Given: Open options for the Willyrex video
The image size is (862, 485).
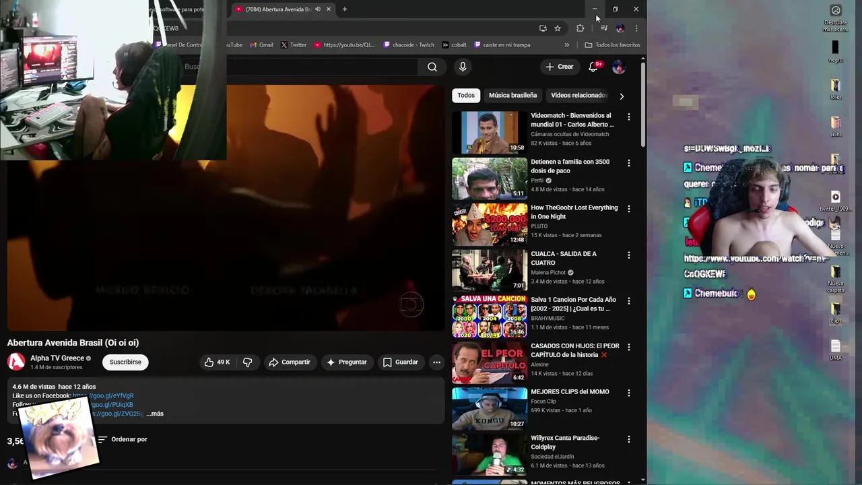Looking at the screenshot, I should (x=629, y=439).
